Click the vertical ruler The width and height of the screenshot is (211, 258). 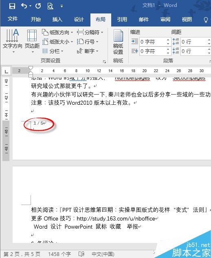point(6,119)
